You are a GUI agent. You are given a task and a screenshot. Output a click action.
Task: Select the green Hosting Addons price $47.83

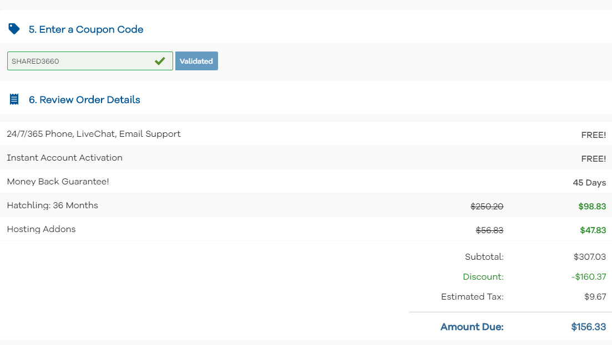point(593,230)
